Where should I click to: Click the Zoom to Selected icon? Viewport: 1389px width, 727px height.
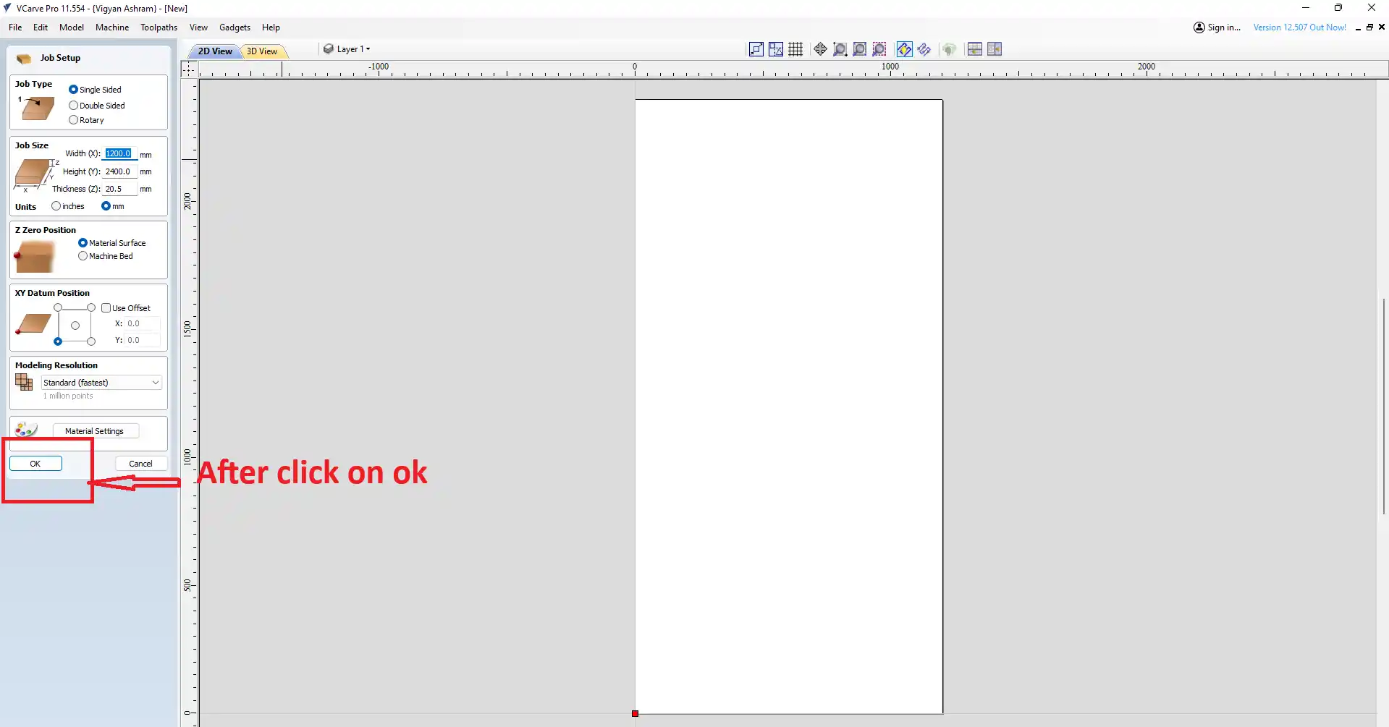(879, 49)
